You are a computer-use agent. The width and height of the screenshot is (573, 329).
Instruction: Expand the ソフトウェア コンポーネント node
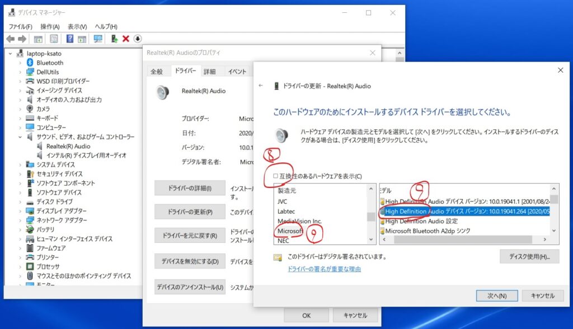tap(20, 183)
